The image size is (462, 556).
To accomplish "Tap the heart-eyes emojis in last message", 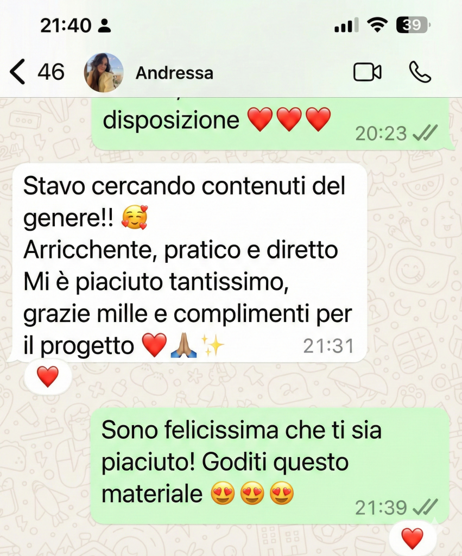I will click(x=252, y=493).
